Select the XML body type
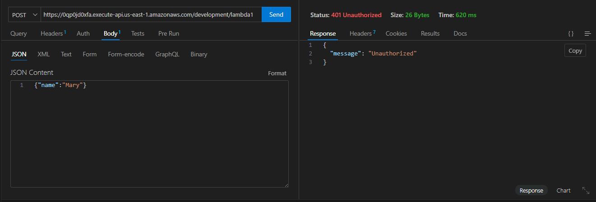Screen dimensions: 596x202 43,54
